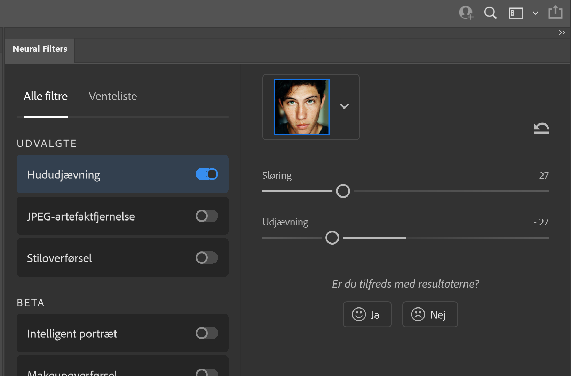
Task: Collapse the panel with the double arrows
Action: tap(562, 32)
